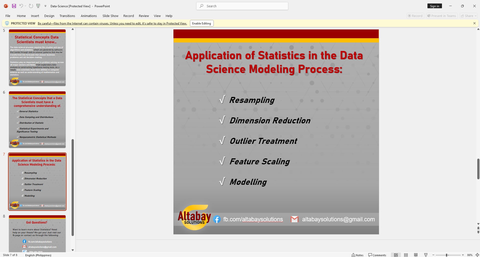Click the zoom out minus button

(x=433, y=255)
